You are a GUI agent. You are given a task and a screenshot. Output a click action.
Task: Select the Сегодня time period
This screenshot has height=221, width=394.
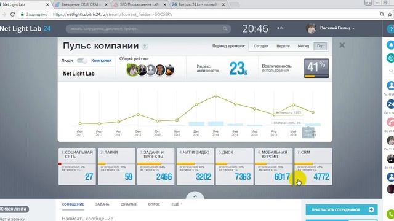[x=261, y=46]
